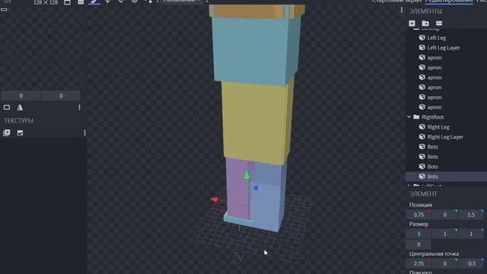Click the Элемент panel header
487x274 pixels.
423,194
